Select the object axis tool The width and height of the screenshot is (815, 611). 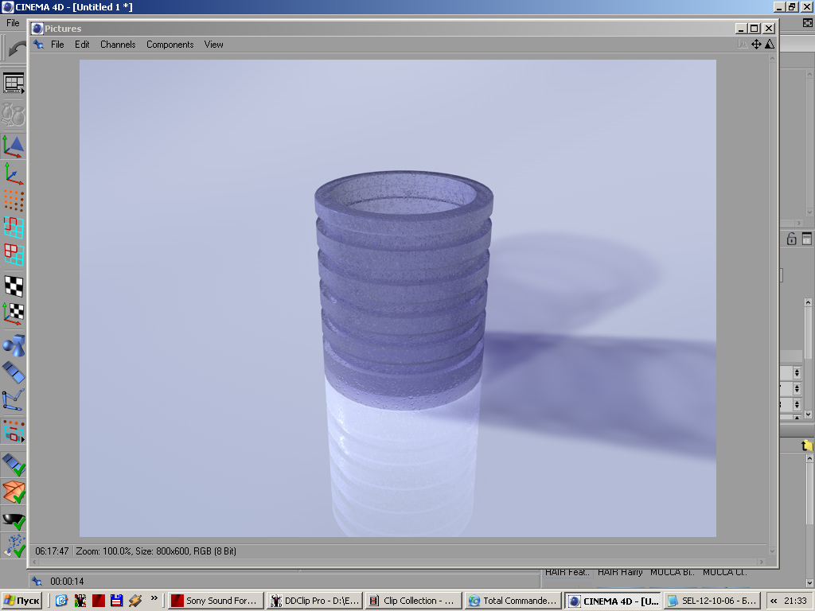pos(14,173)
